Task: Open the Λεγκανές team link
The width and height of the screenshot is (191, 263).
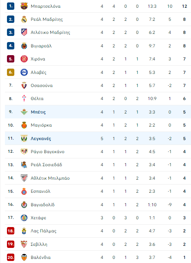Action: click(x=41, y=138)
